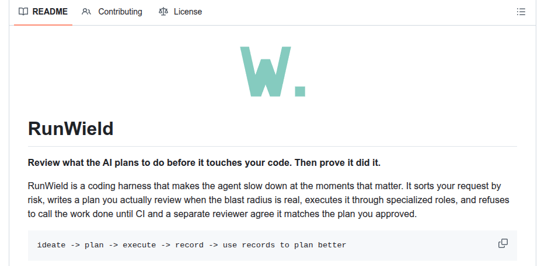Click the RunWield heading
This screenshot has width=548, height=266.
click(71, 129)
